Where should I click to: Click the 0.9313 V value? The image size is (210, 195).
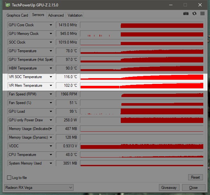click(67, 146)
